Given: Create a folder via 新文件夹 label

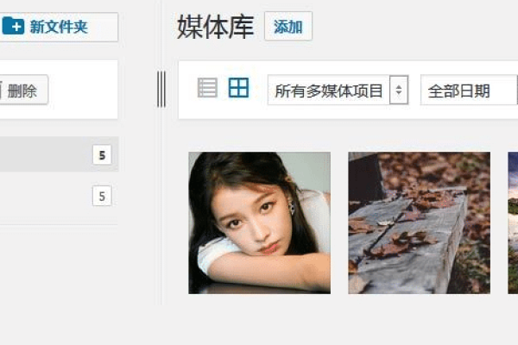Looking at the screenshot, I should (59, 27).
